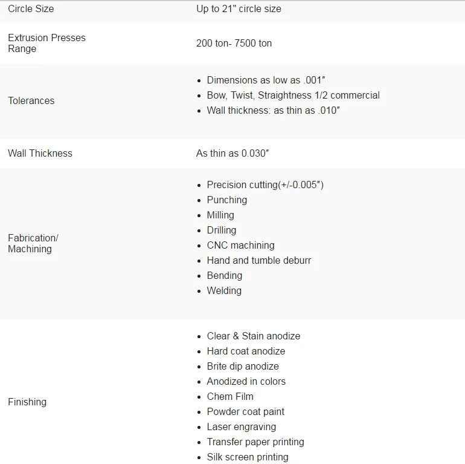Click the Welding list item
Viewport: 465px width, 464px height.
[x=224, y=290]
